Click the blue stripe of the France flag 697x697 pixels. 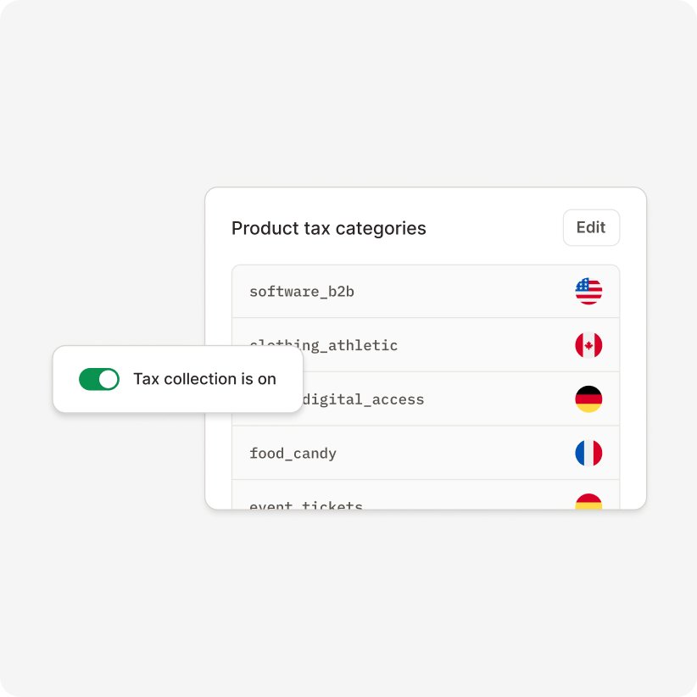point(580,453)
